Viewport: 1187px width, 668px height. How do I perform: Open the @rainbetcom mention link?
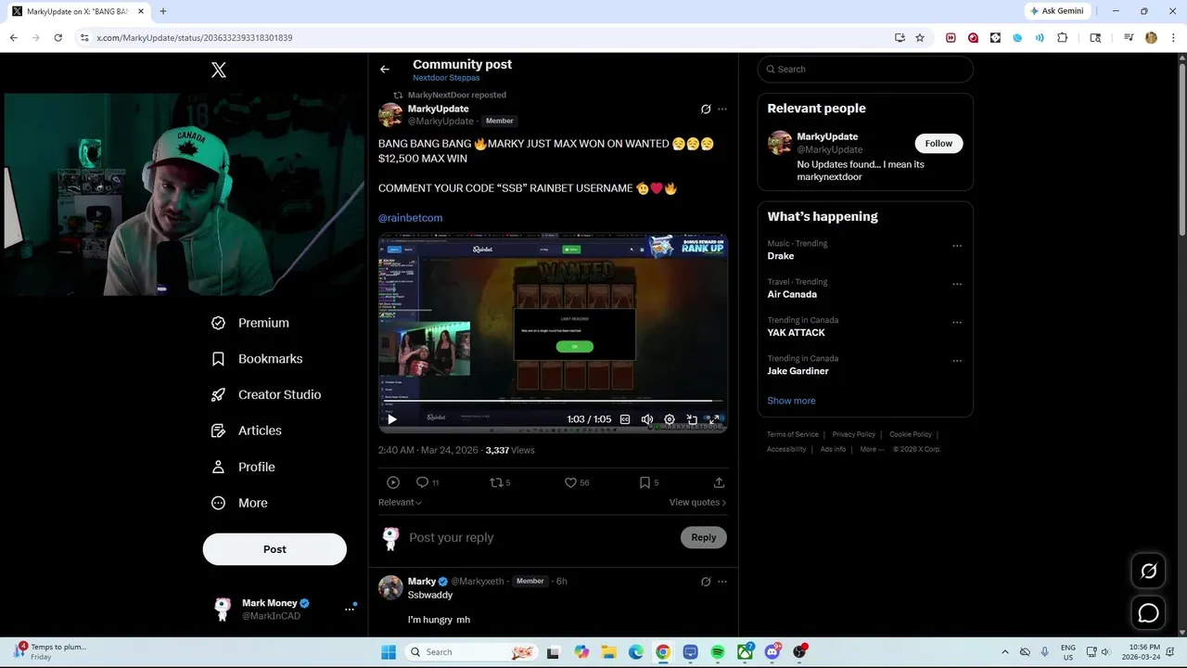pyautogui.click(x=410, y=218)
